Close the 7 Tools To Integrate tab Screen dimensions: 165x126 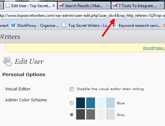(x=161, y=6)
